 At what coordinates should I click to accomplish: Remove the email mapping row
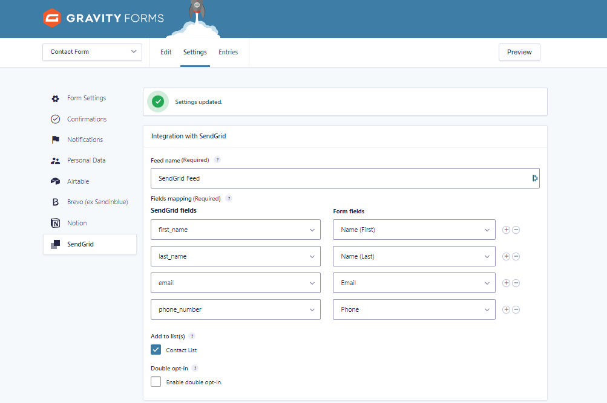516,283
